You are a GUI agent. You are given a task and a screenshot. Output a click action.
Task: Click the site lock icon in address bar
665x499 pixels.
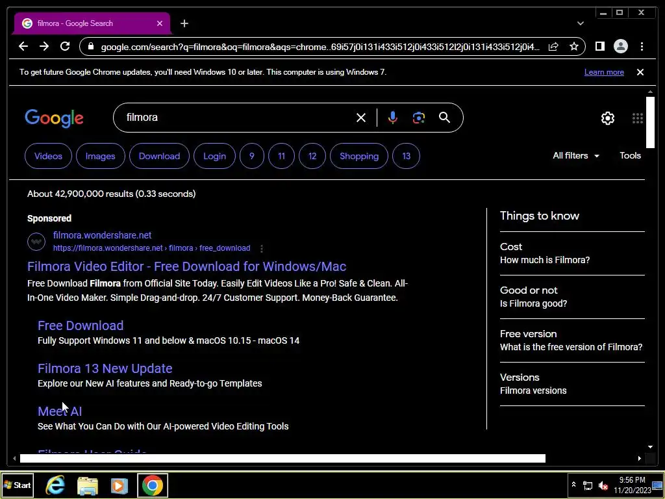(x=90, y=46)
